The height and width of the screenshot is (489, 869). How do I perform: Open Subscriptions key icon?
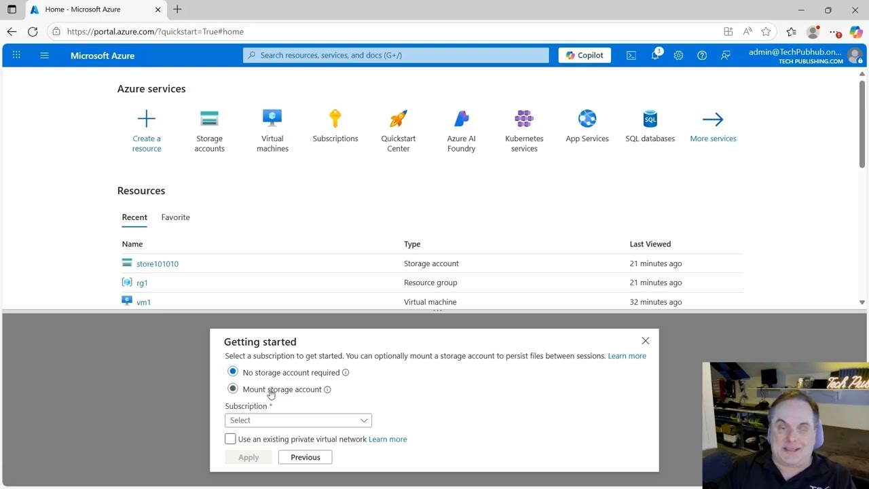(x=335, y=119)
